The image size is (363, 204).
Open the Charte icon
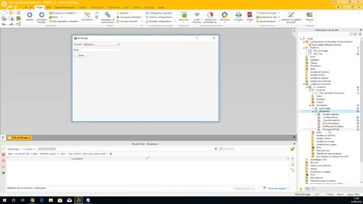[250, 15]
